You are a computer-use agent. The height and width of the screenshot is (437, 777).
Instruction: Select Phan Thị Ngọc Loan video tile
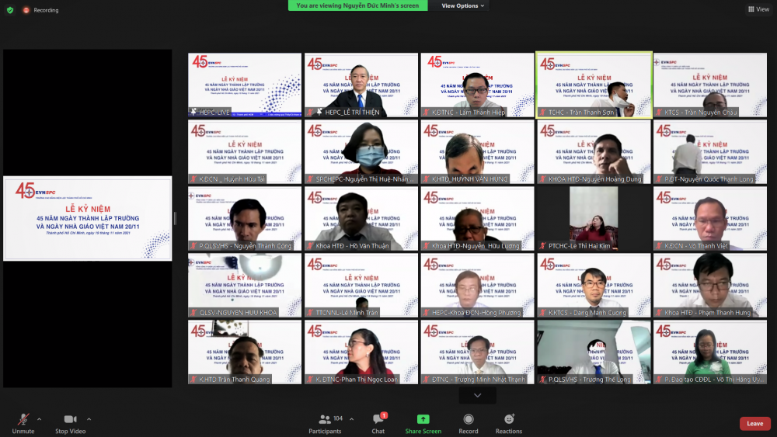pyautogui.click(x=361, y=352)
